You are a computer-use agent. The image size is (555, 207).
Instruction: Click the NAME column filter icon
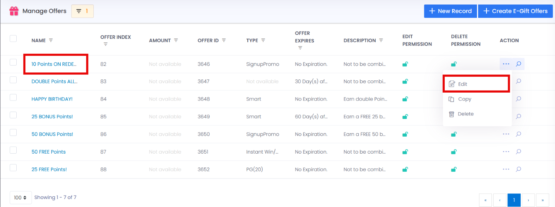(x=51, y=41)
